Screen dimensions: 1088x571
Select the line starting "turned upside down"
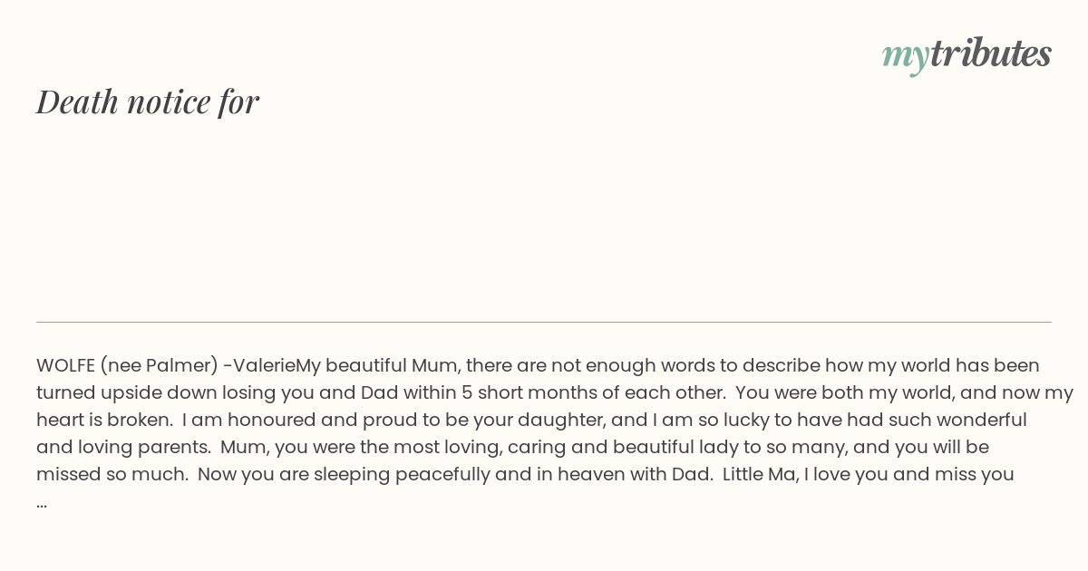click(555, 392)
